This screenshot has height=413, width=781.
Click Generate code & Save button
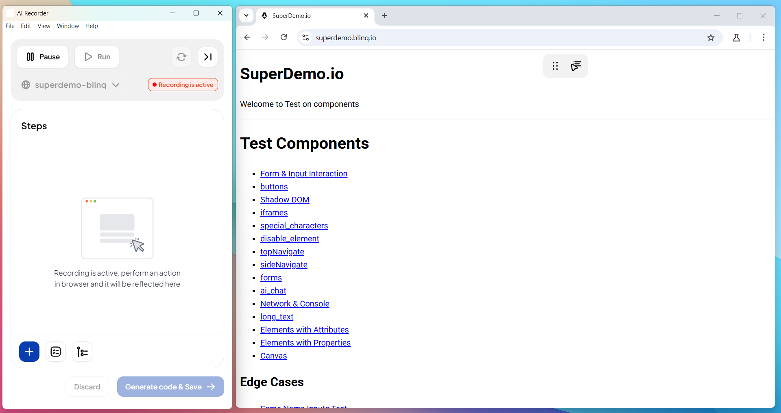[170, 387]
